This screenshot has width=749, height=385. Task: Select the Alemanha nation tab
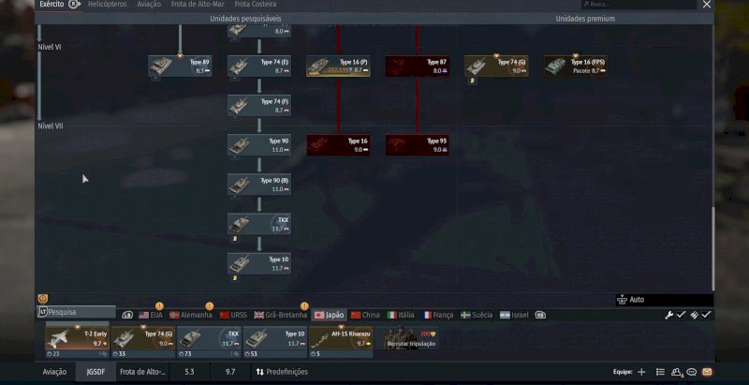coord(191,316)
